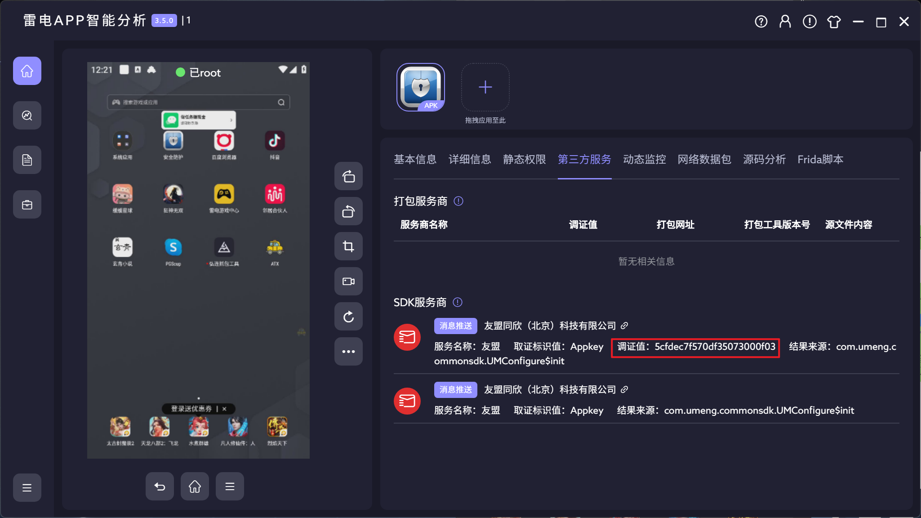Click the info icon beside 打包服务商

[458, 201]
